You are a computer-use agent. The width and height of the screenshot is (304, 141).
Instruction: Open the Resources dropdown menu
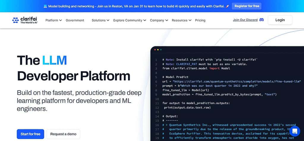[x=182, y=20]
